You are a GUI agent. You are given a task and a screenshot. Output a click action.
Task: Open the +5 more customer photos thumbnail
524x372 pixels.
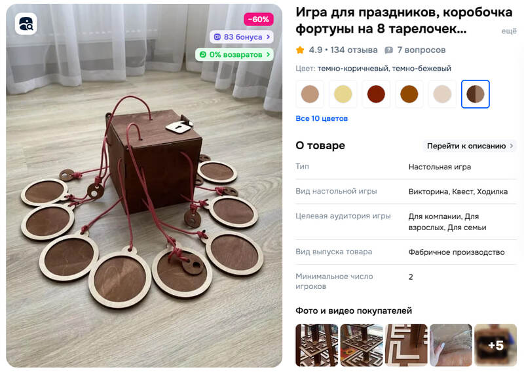click(x=496, y=345)
